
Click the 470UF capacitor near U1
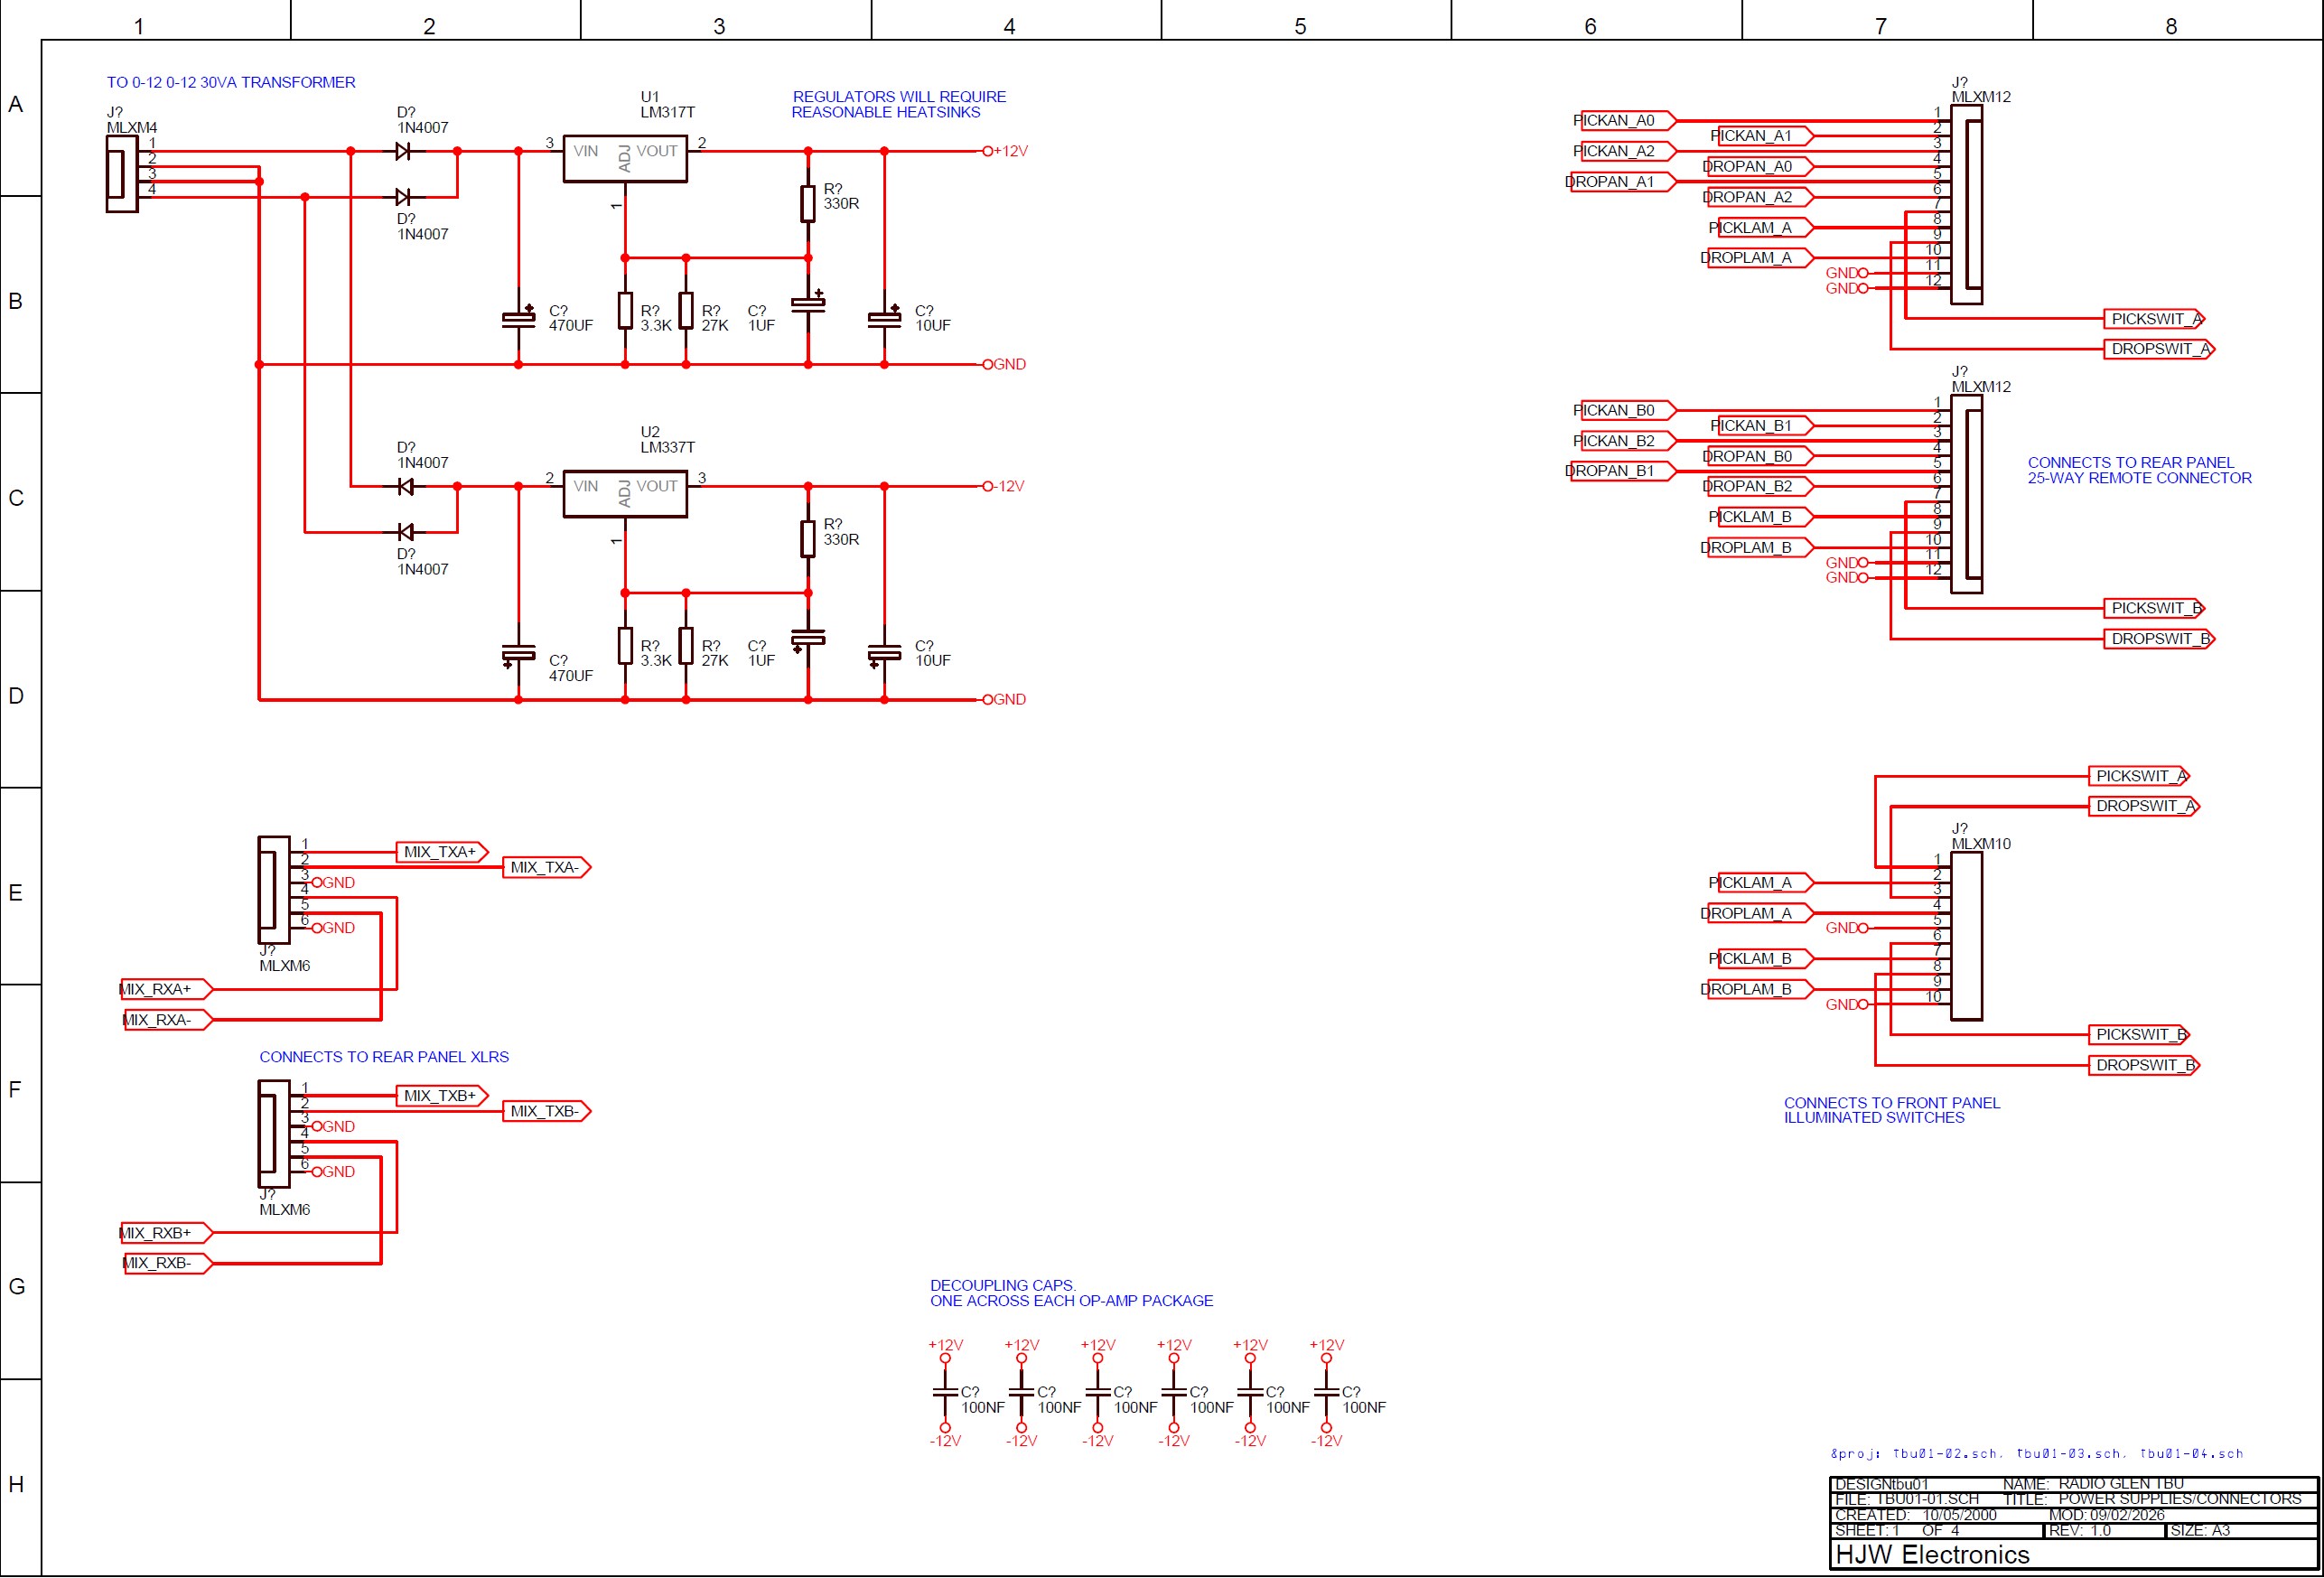[x=518, y=318]
